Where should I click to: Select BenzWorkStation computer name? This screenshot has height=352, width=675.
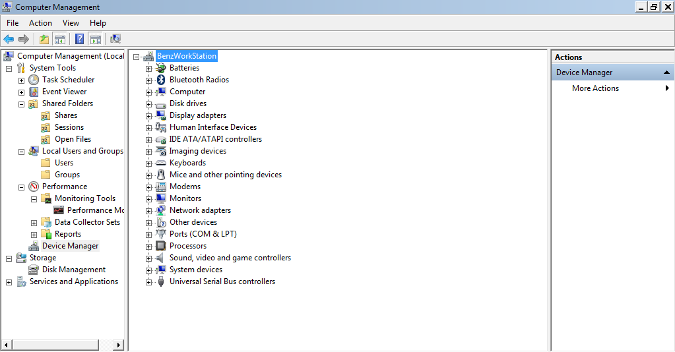point(186,56)
